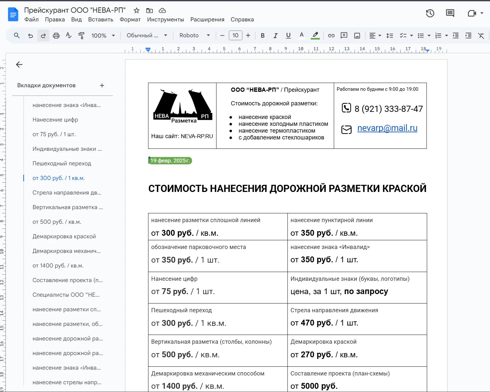Add a new document tab
This screenshot has height=392, width=490.
(x=102, y=85)
